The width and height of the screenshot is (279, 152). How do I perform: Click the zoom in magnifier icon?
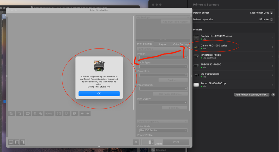[40, 114]
